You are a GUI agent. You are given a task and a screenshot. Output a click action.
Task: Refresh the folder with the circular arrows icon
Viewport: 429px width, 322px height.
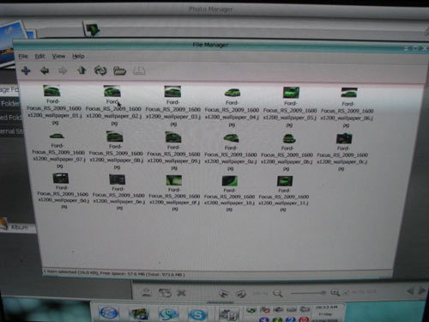click(x=100, y=70)
